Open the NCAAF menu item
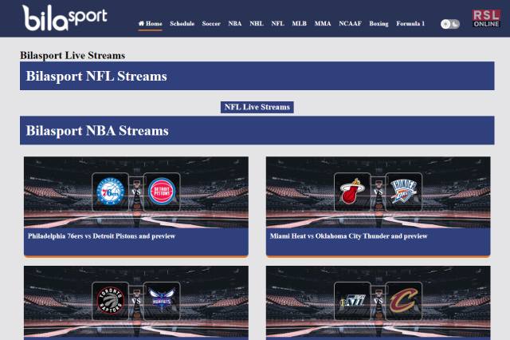 (x=351, y=23)
